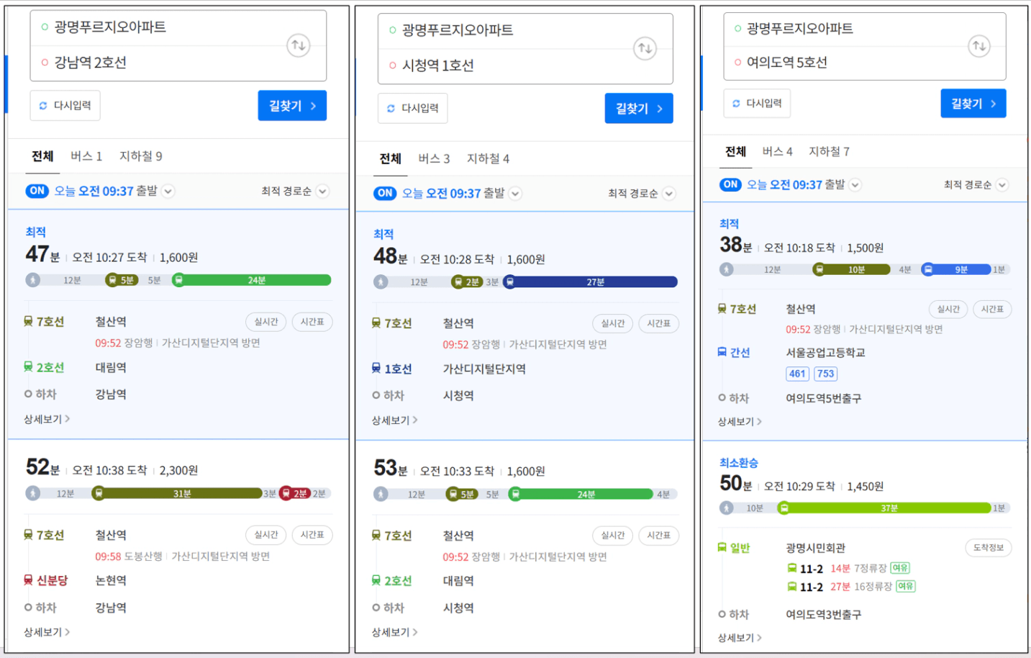
Task: Click 시간표 button in 48분 route
Action: click(658, 324)
